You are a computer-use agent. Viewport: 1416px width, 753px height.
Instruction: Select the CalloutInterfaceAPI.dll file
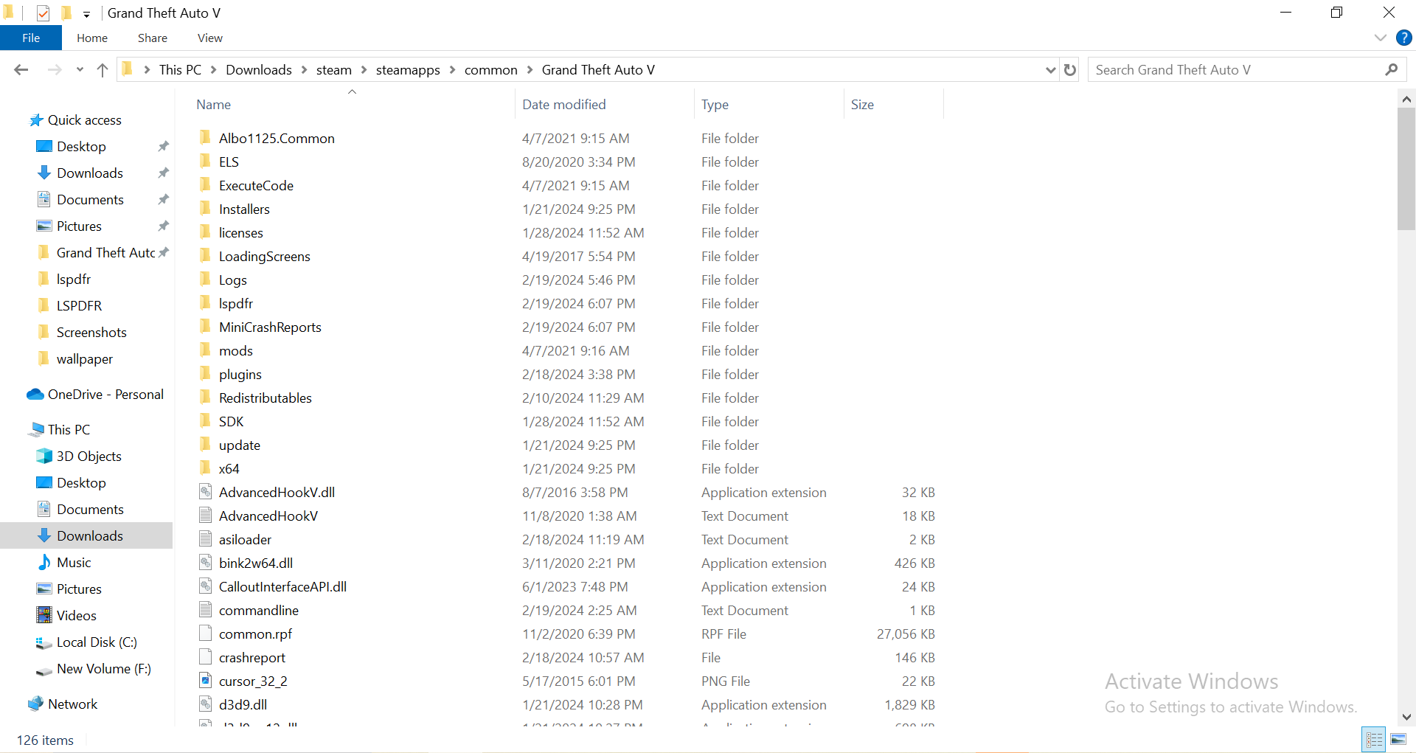click(282, 586)
